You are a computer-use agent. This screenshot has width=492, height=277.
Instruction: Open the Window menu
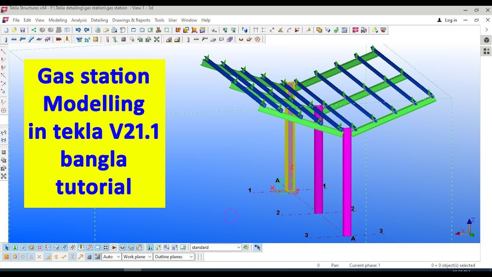pyautogui.click(x=189, y=20)
